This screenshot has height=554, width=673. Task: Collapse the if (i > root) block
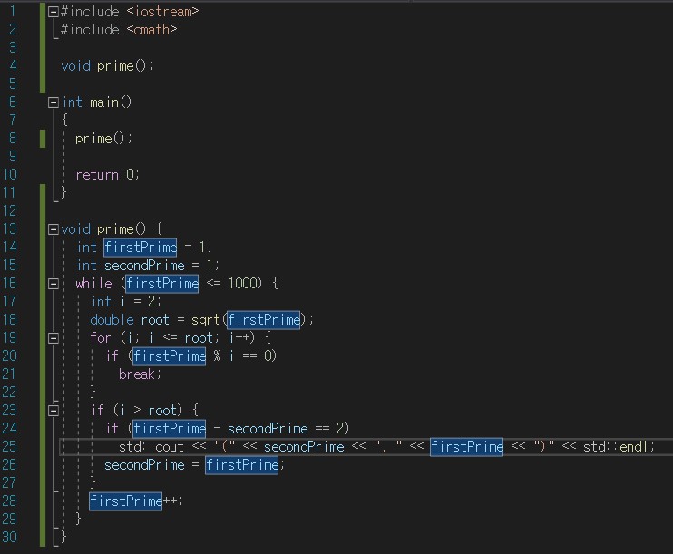coord(54,411)
